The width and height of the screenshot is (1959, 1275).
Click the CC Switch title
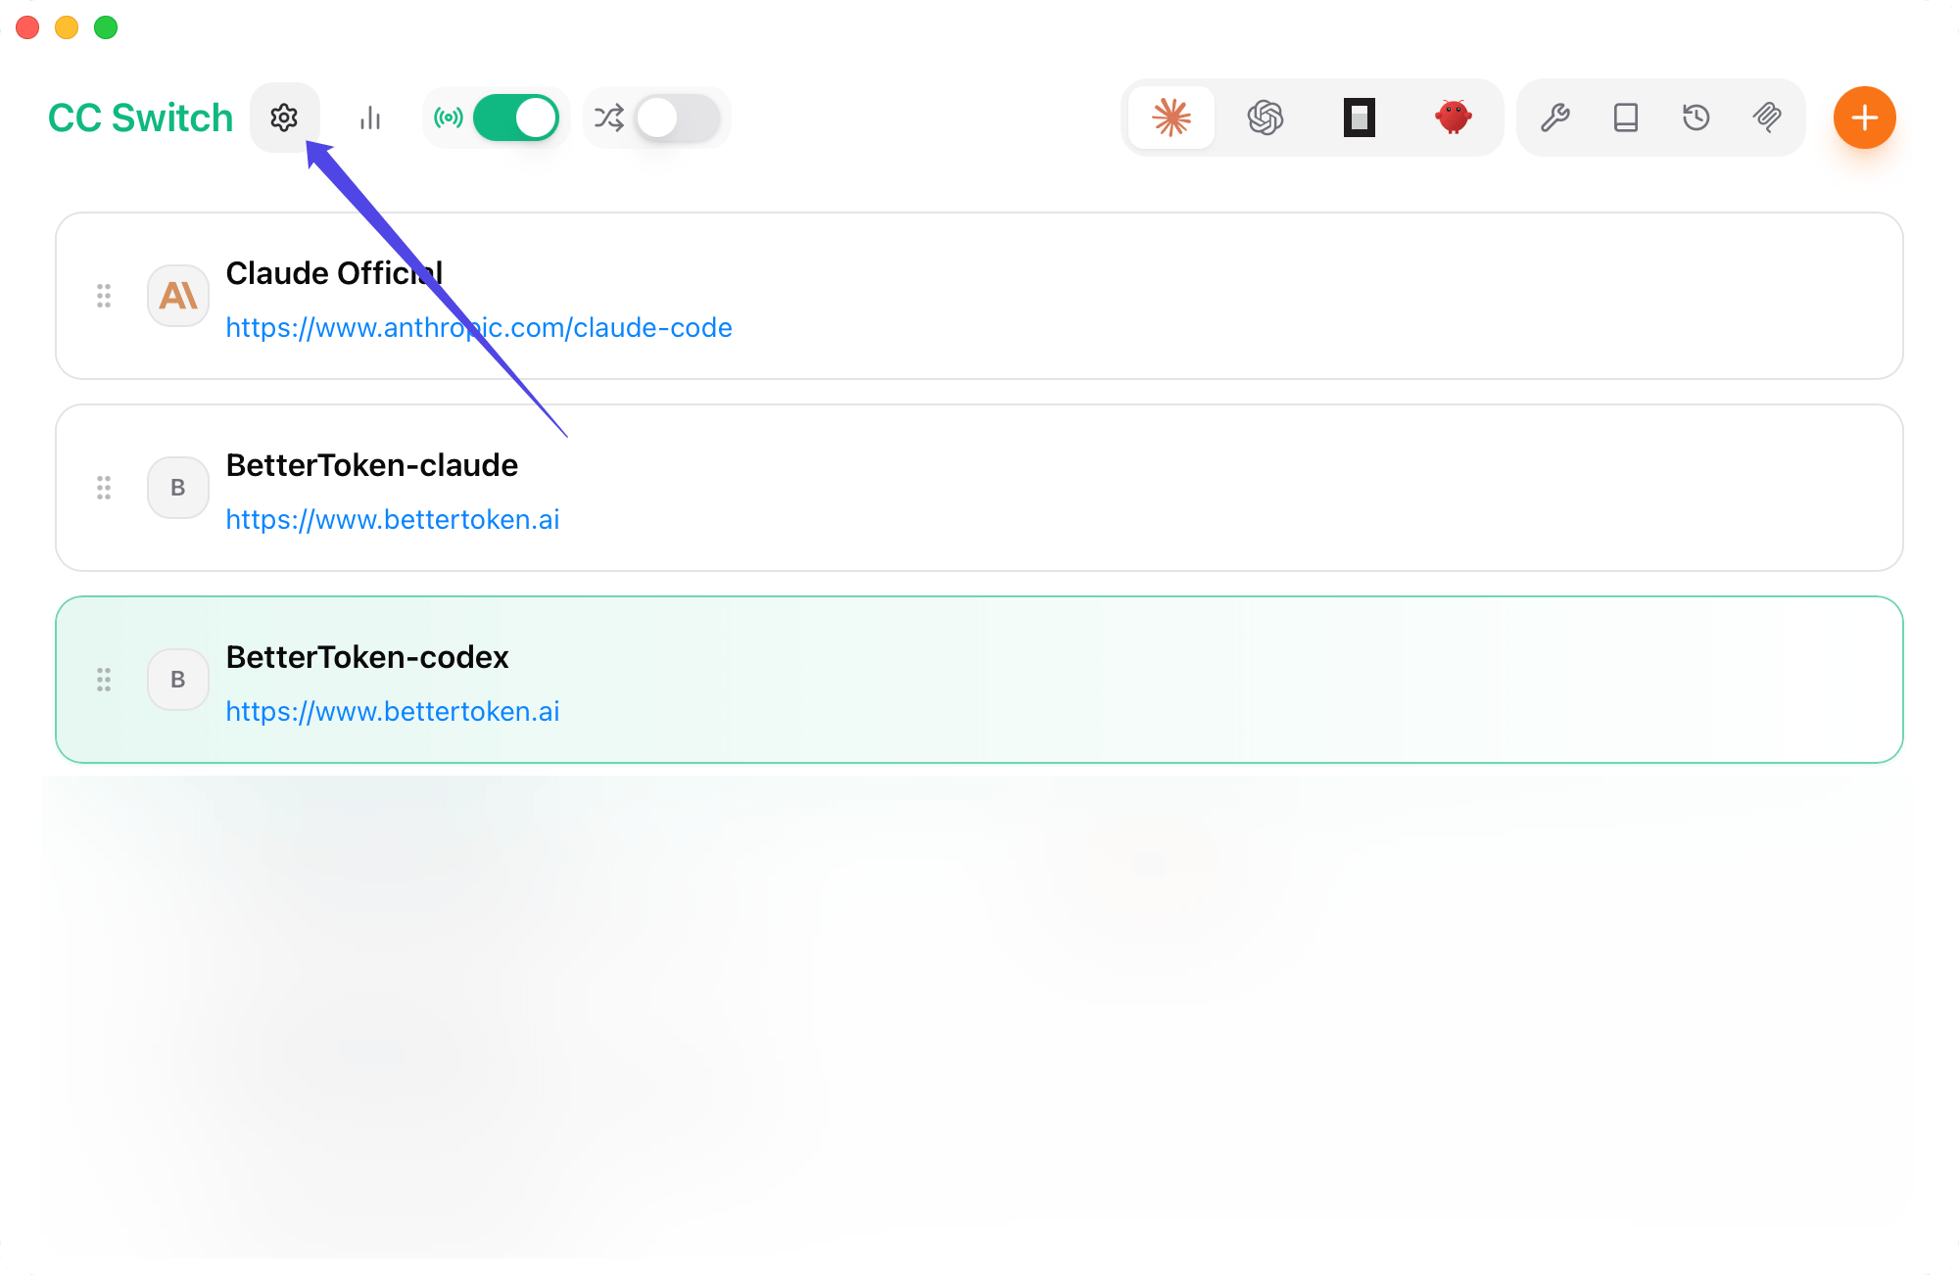[140, 118]
